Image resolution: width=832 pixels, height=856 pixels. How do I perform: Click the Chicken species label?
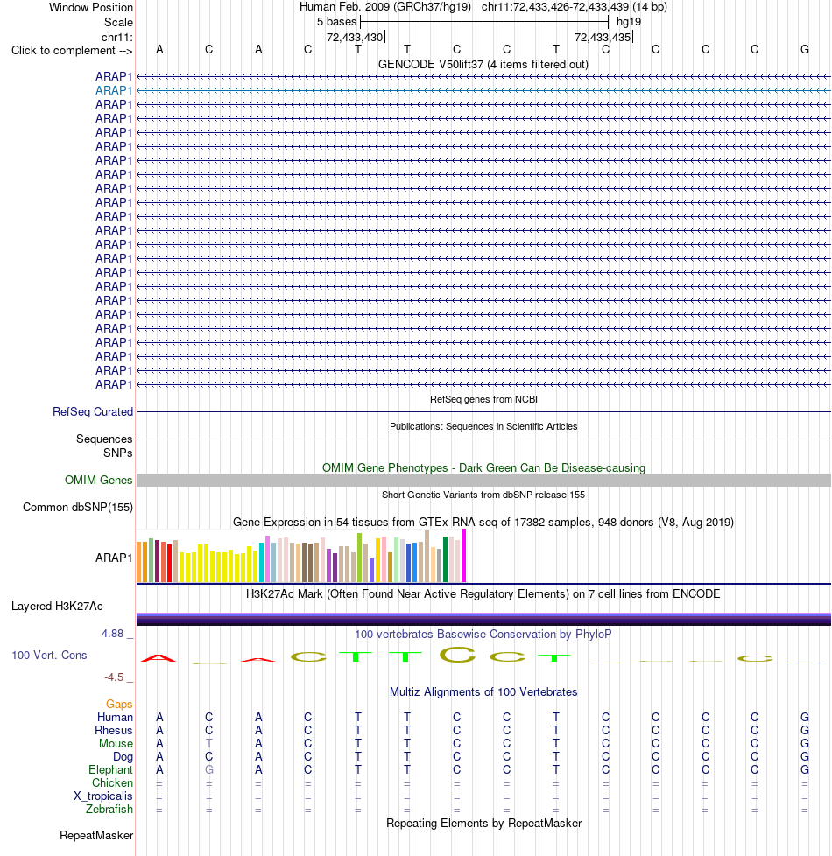click(112, 782)
